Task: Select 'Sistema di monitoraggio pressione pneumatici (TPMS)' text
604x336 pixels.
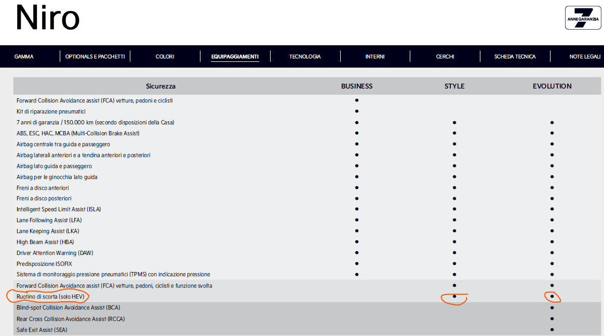Action: pos(113,274)
